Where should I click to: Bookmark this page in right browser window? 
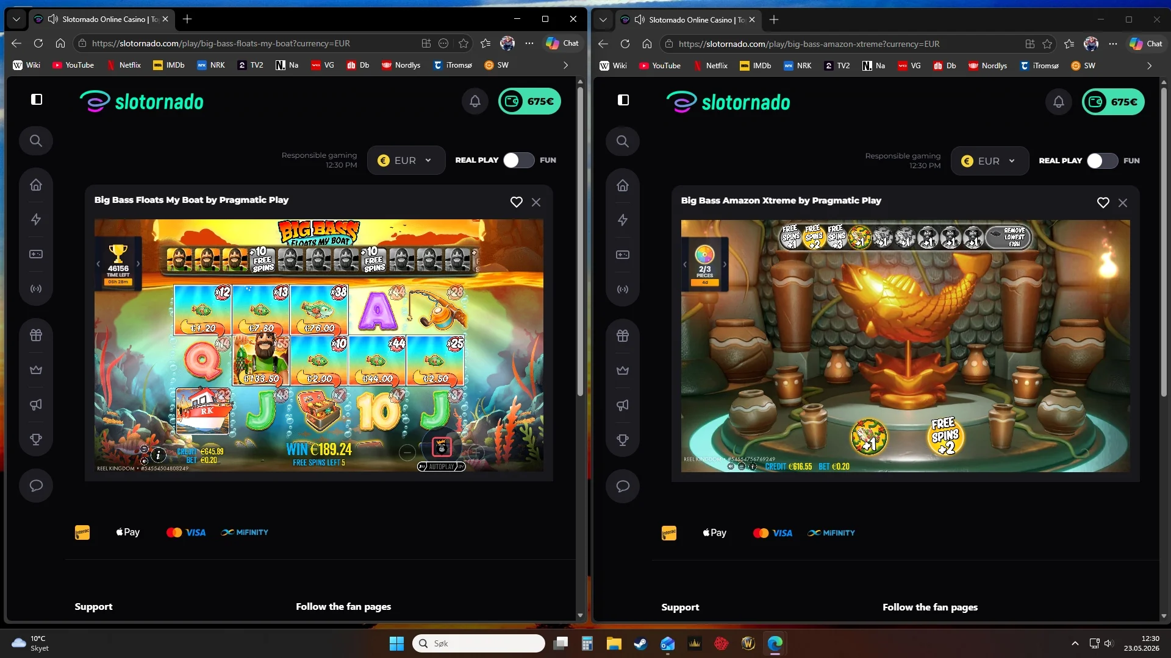point(1047,44)
